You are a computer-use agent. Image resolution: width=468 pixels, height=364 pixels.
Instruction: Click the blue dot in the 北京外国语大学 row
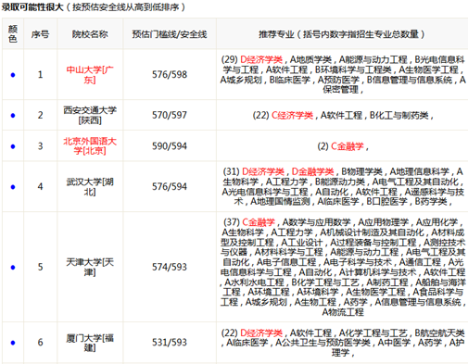click(x=13, y=146)
